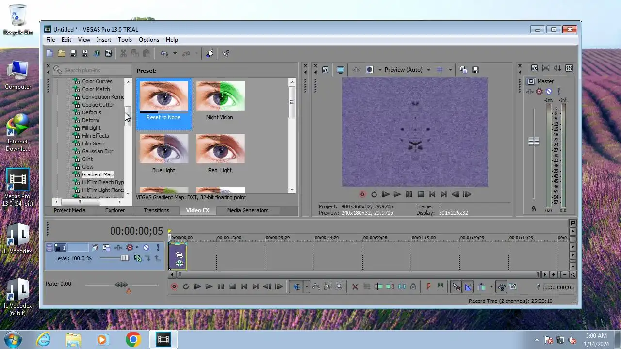Select the Zoom Edit tool

(x=340, y=287)
